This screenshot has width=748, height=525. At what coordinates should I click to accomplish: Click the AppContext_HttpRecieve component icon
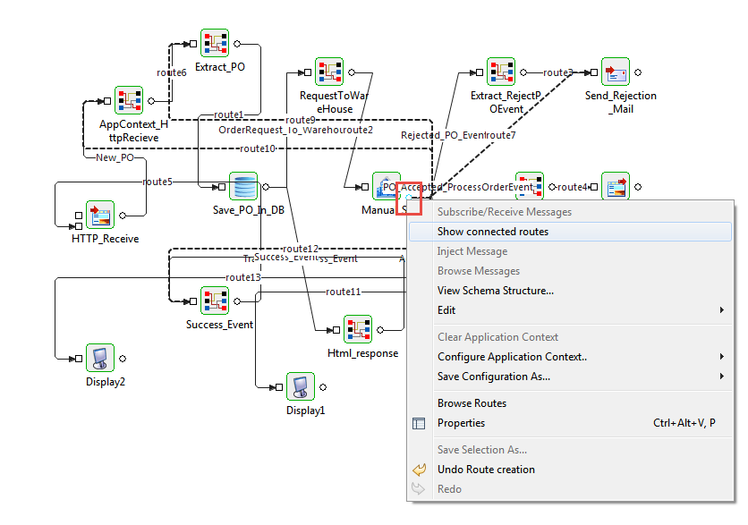click(129, 100)
